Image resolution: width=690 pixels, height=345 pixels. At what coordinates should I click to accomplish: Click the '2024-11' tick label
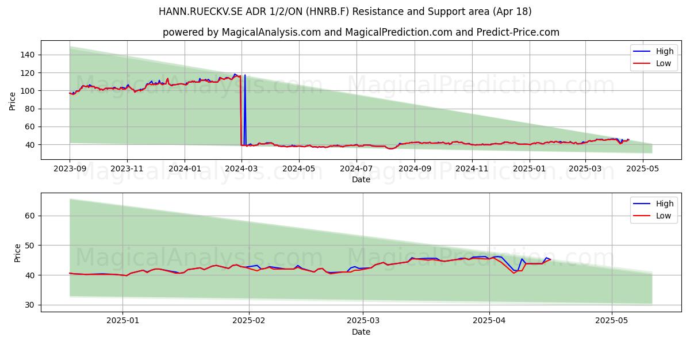(x=471, y=168)
